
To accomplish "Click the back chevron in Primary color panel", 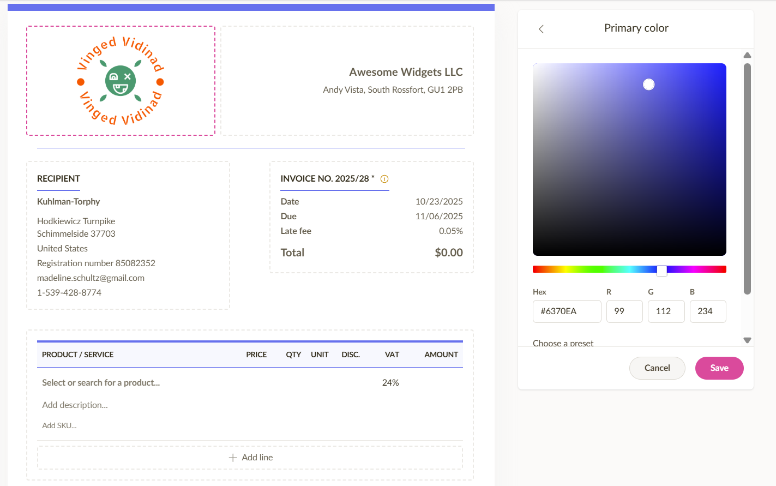I will (541, 29).
